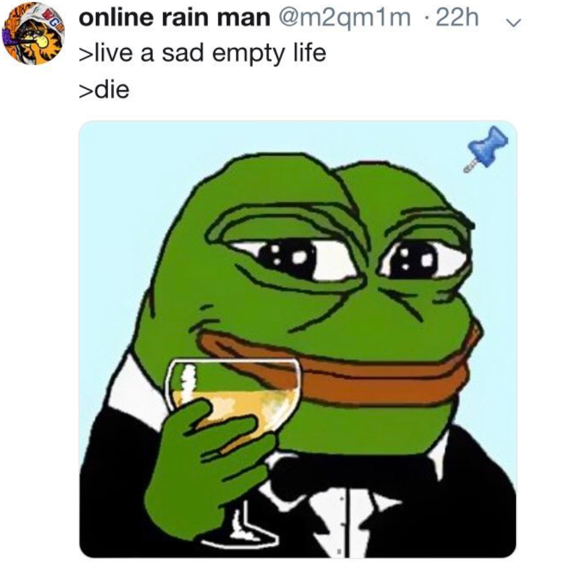Open the display name online rain man
The image size is (569, 569).
174,17
